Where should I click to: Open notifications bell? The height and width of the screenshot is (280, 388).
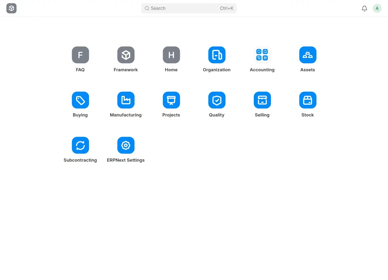pos(364,8)
